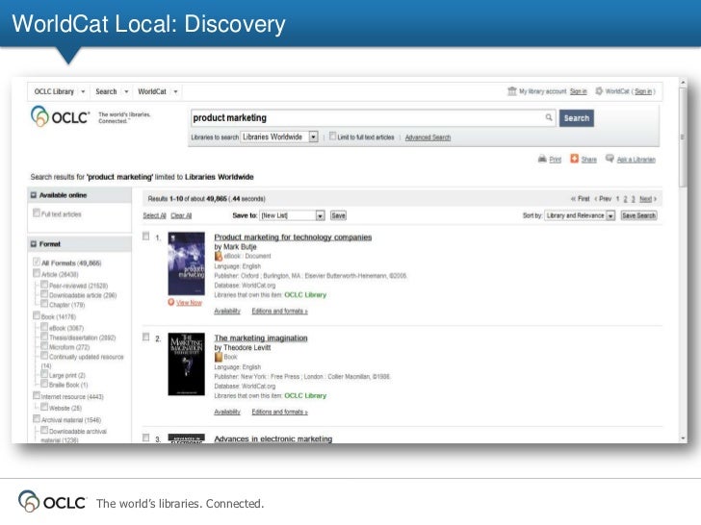This screenshot has height=525, width=701.
Task: Click the eBook icon under Mark Butje
Action: (x=219, y=256)
